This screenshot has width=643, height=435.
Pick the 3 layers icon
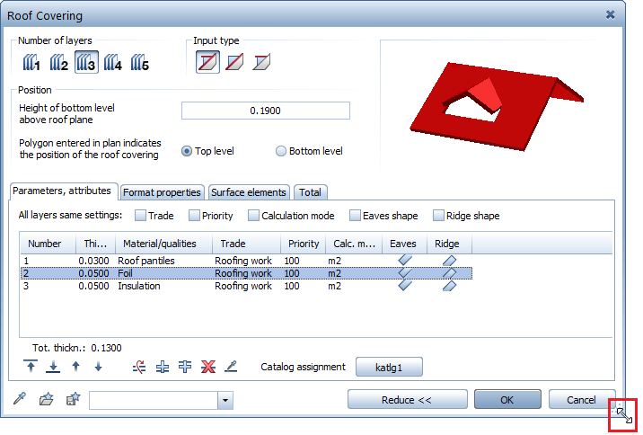point(86,62)
